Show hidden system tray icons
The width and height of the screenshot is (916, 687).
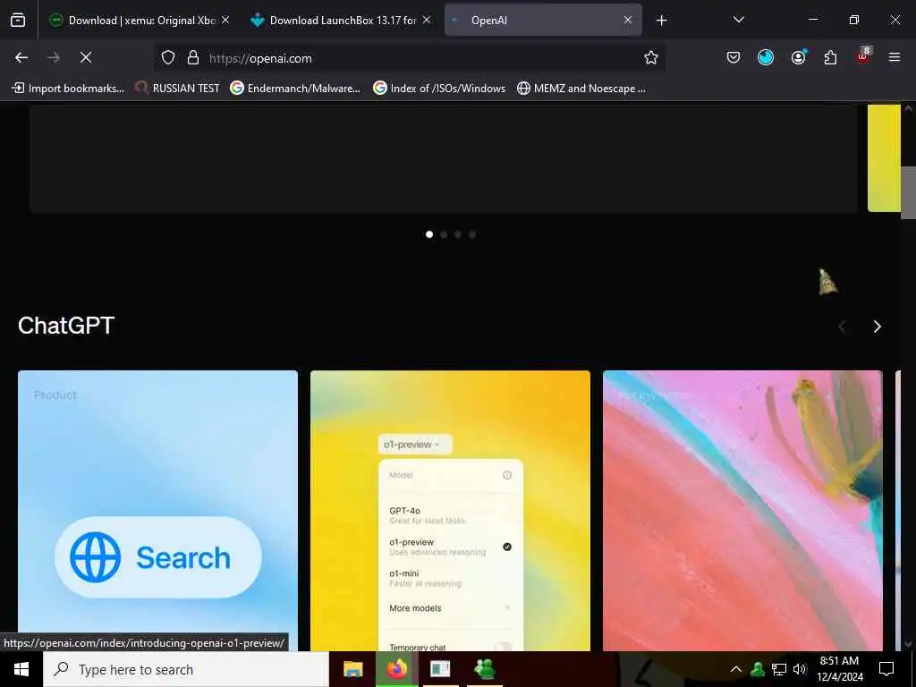pyautogui.click(x=736, y=669)
